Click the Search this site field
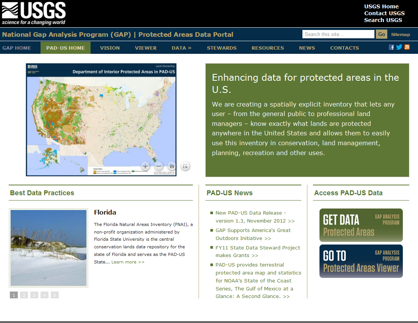418x323 pixels. 338,34
